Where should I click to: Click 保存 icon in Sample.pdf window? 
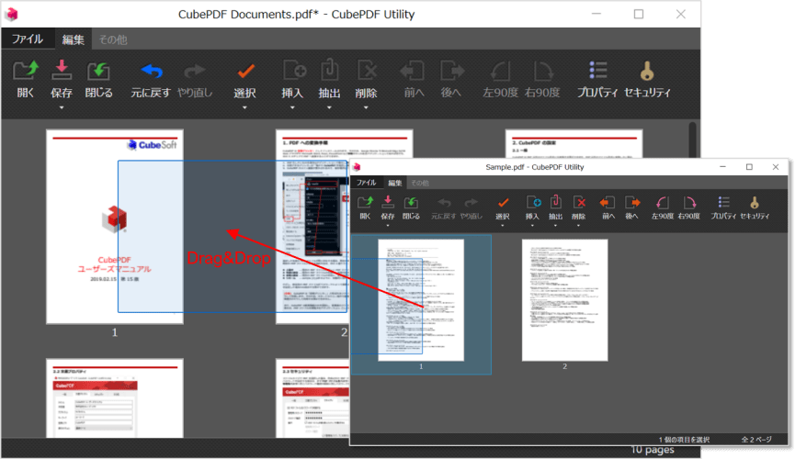388,202
